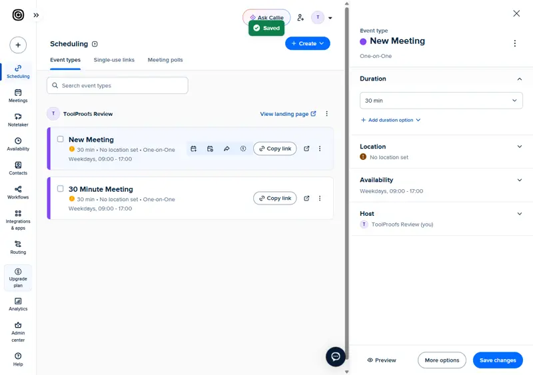
Task: Click the invite user icon in header
Action: (300, 17)
